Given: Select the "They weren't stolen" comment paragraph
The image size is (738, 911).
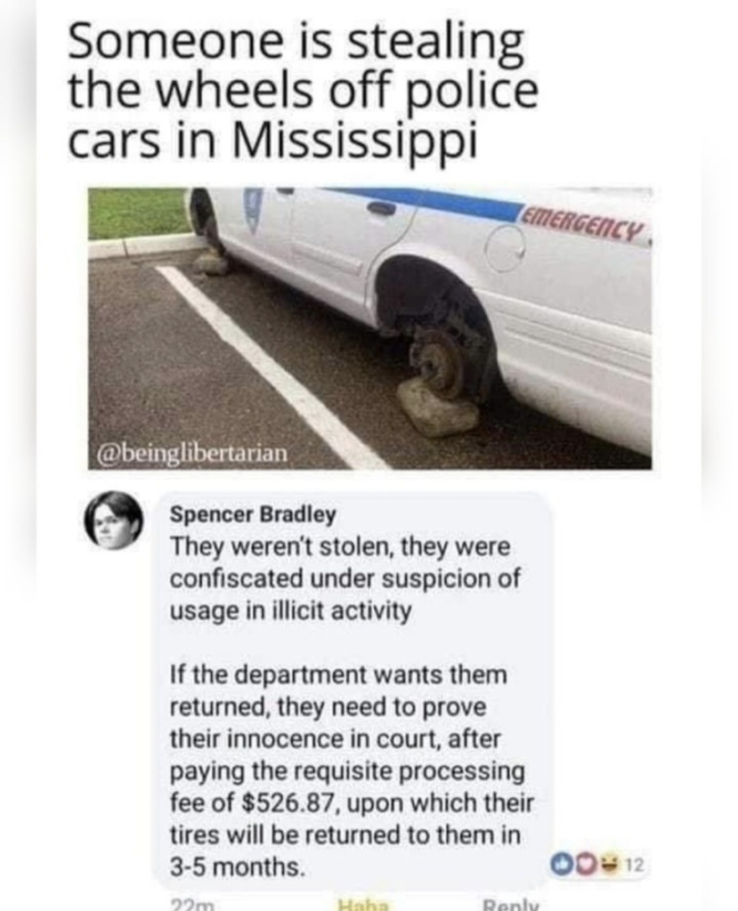Looking at the screenshot, I should pyautogui.click(x=345, y=578).
